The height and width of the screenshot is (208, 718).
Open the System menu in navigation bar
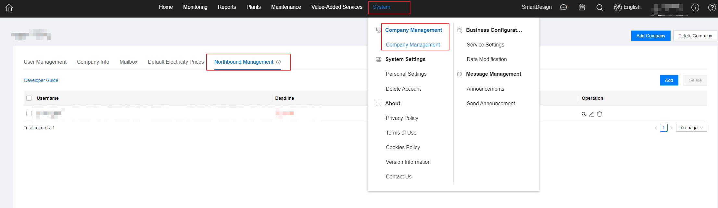pos(381,7)
